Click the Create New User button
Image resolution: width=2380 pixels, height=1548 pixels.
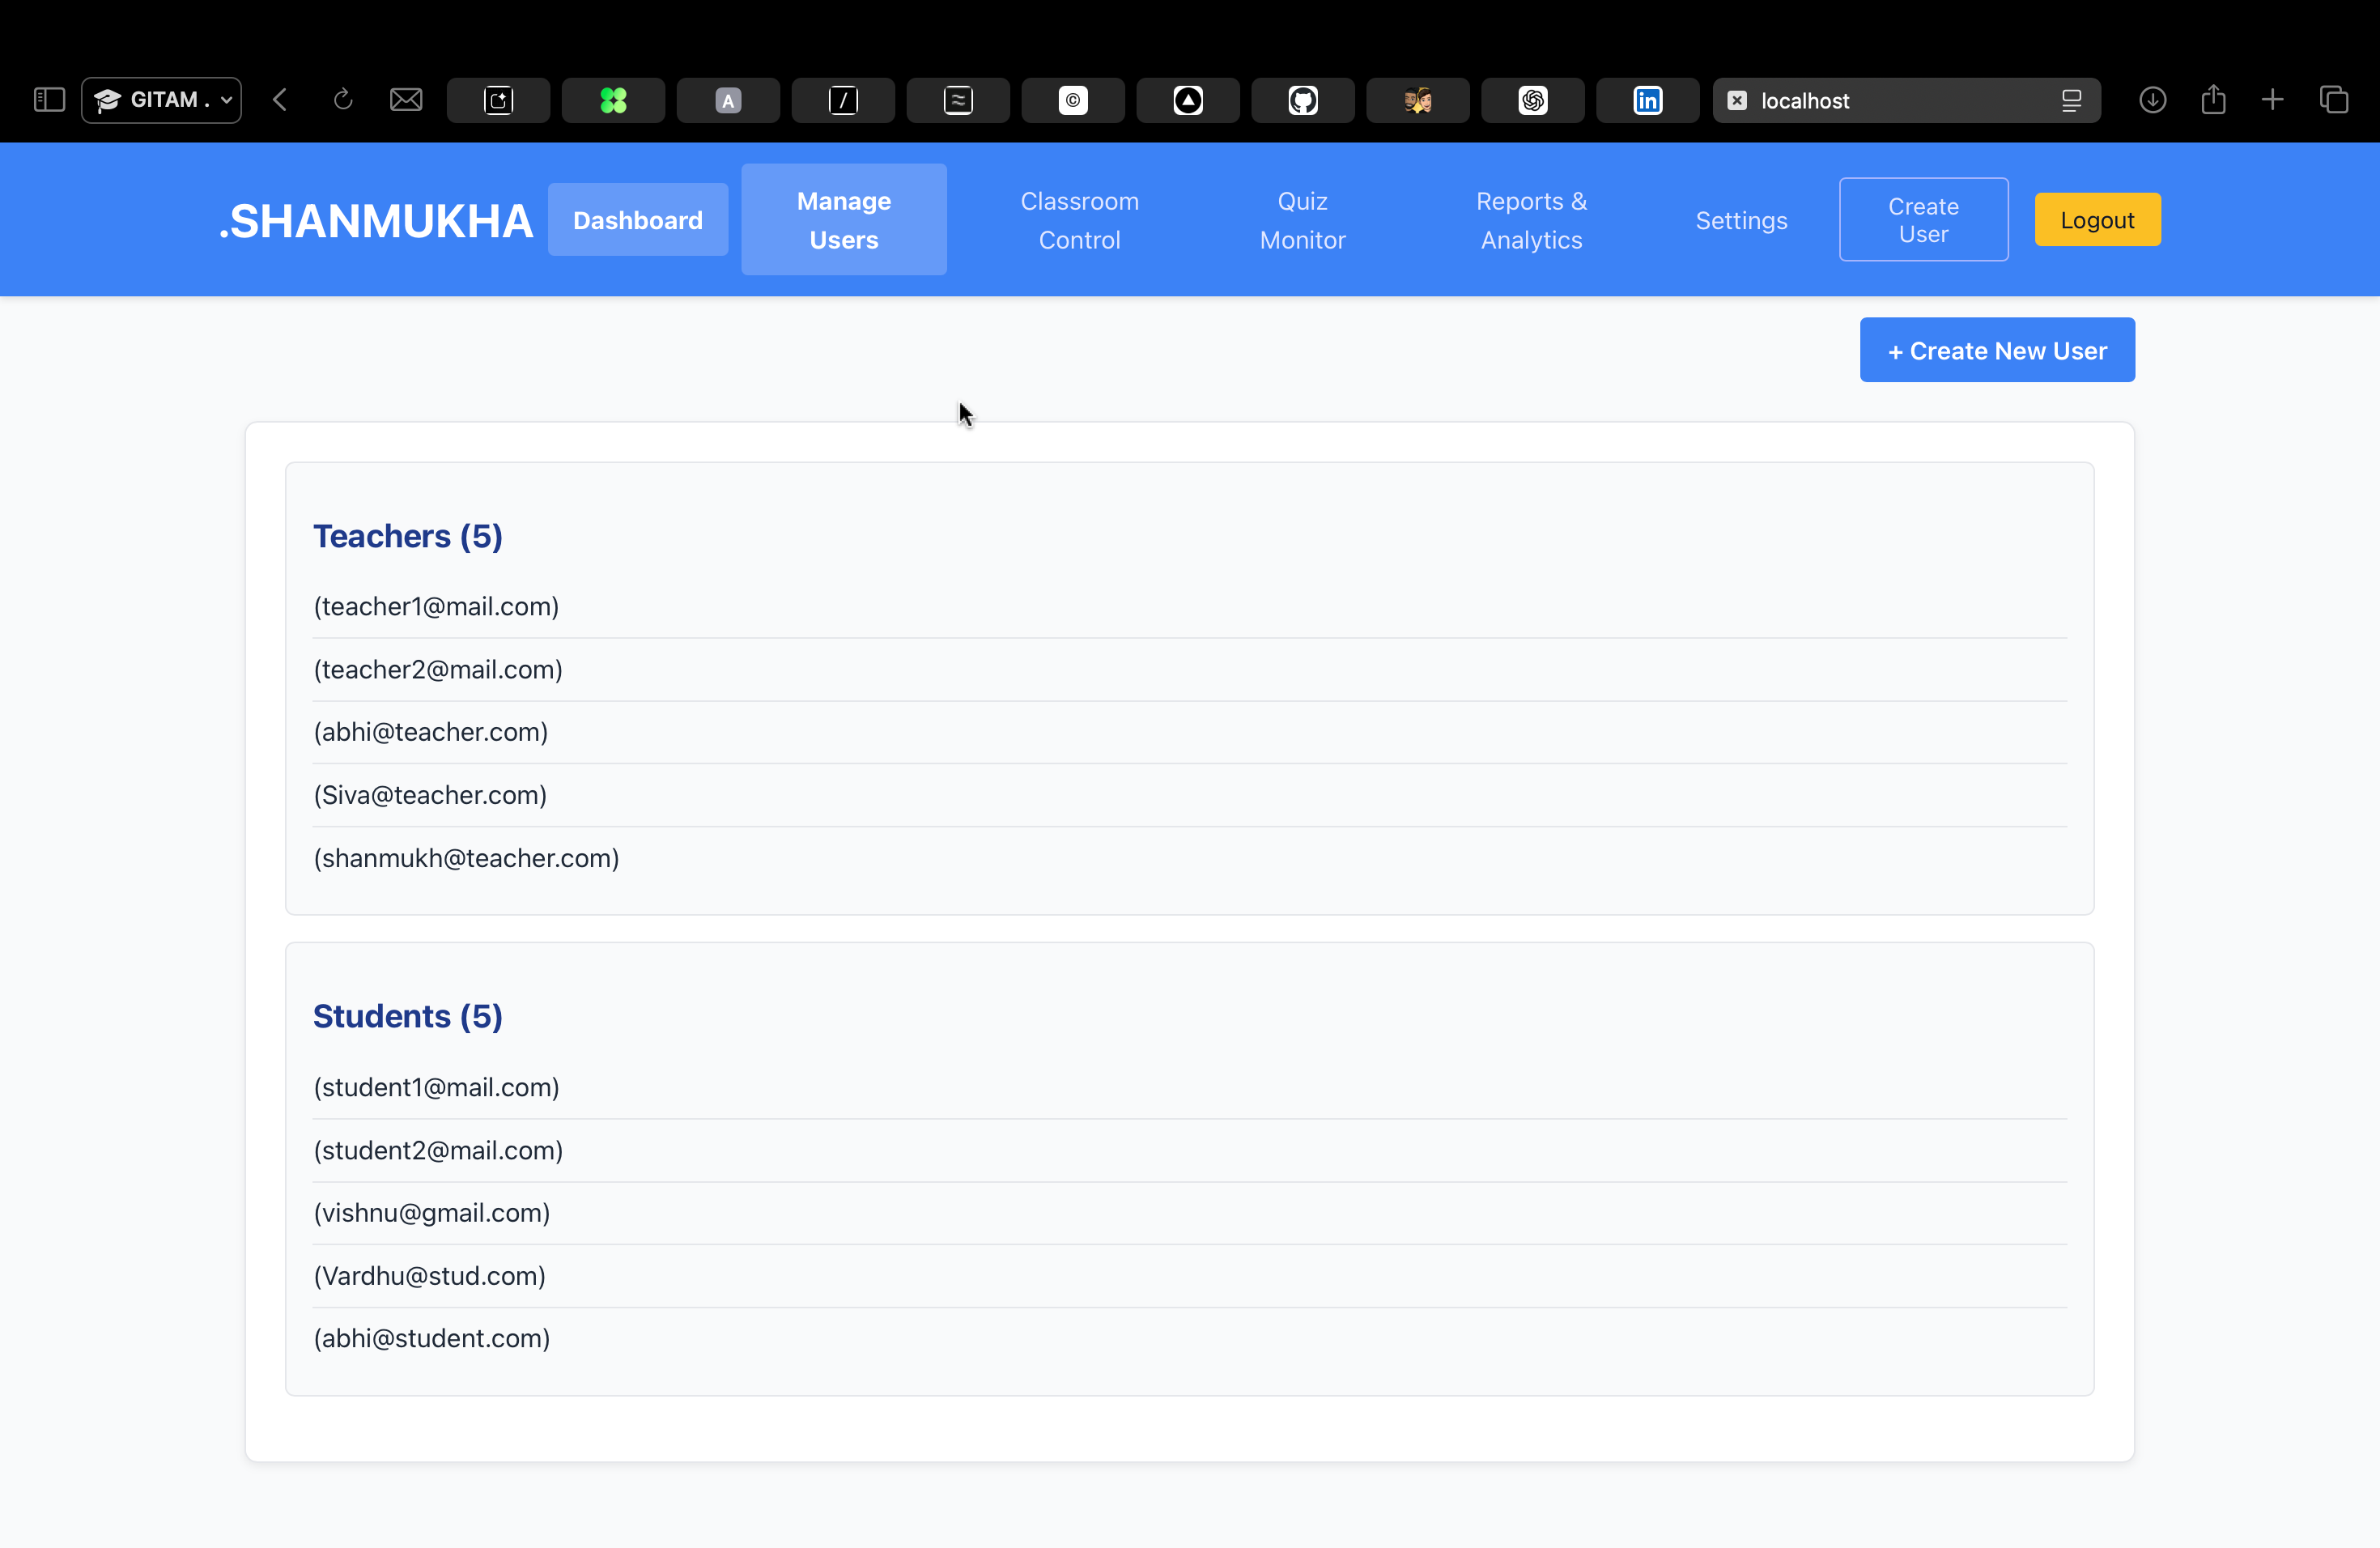(x=1996, y=349)
